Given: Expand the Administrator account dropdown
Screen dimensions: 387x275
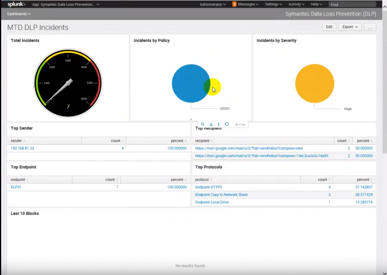Looking at the screenshot, I should 211,4.
